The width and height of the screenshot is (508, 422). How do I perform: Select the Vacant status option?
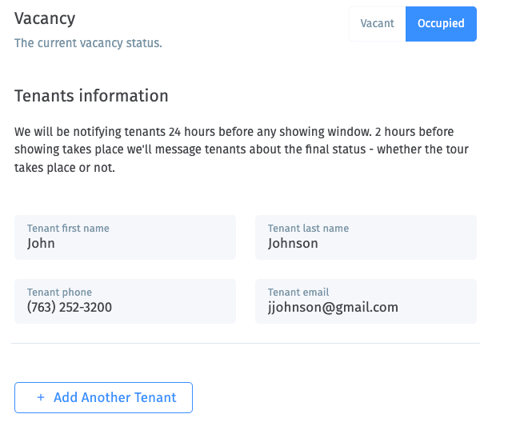pyautogui.click(x=378, y=24)
